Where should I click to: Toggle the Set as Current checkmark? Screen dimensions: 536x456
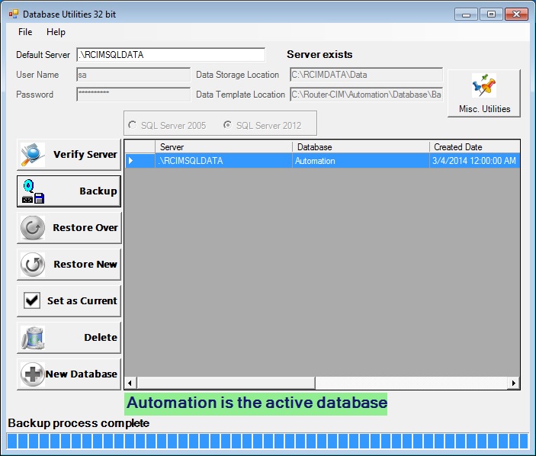32,300
